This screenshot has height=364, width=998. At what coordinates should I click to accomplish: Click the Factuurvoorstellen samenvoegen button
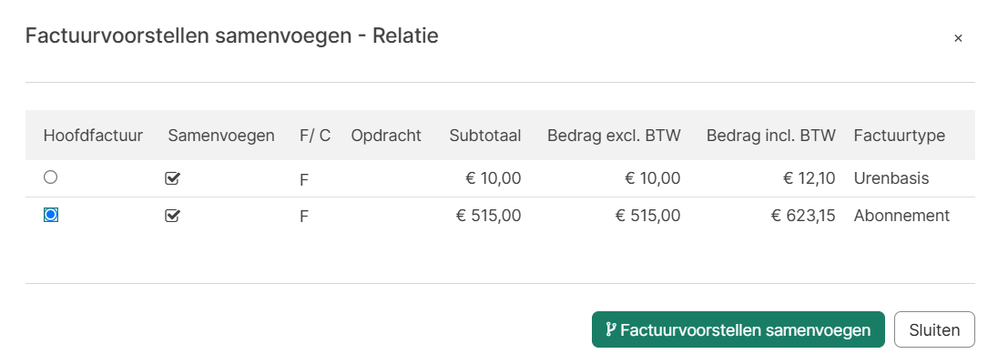pos(738,329)
